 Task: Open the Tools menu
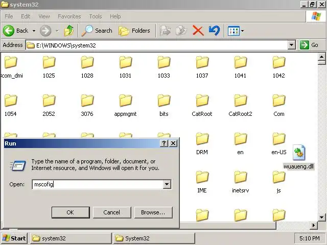[x=96, y=16]
